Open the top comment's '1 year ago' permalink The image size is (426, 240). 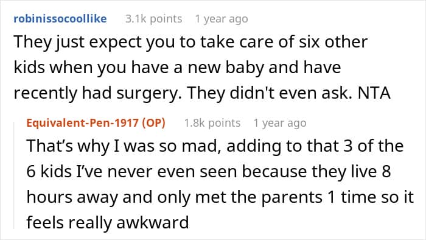222,19
